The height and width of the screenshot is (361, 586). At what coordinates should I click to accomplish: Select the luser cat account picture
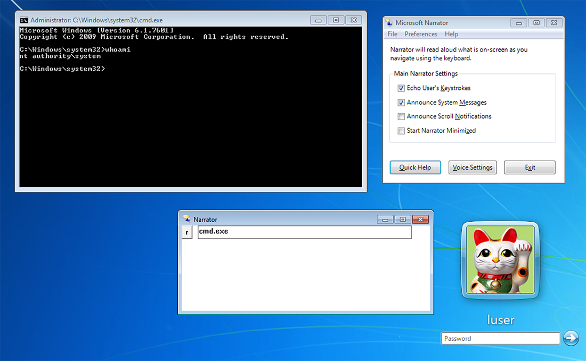pos(500,259)
